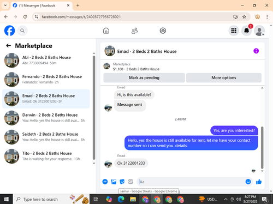Viewport: 273px width, 204px height.
Task: Reload the page
Action: [x=25, y=17]
